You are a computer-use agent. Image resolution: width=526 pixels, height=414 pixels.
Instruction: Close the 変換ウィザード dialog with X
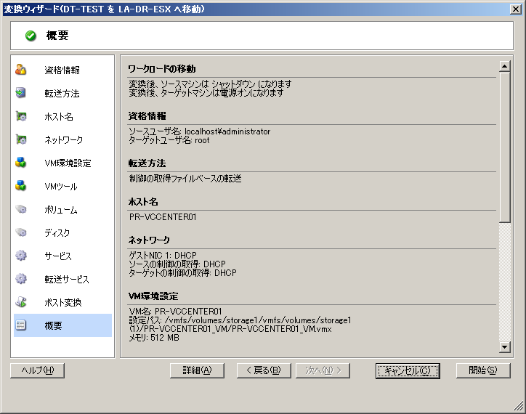[515, 9]
